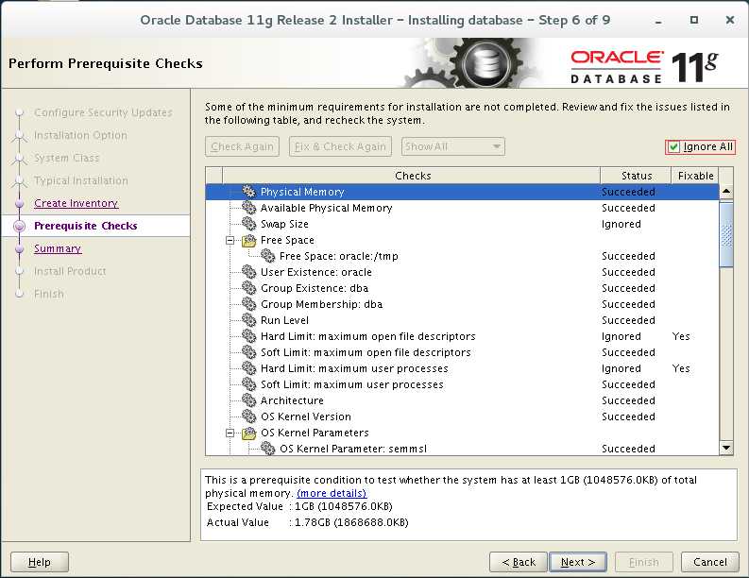Open the more details link
749x578 pixels.
pos(332,493)
